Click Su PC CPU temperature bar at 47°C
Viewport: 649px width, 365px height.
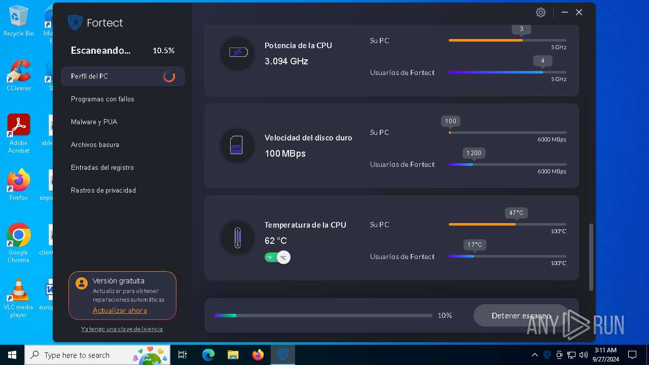coord(508,224)
